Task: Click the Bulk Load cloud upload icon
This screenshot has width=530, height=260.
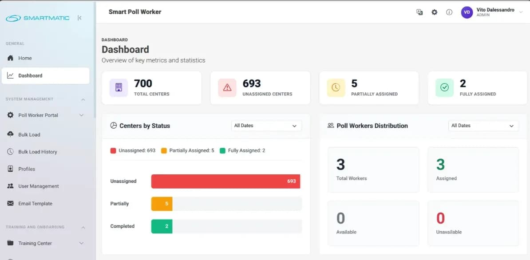Action: pyautogui.click(x=11, y=134)
